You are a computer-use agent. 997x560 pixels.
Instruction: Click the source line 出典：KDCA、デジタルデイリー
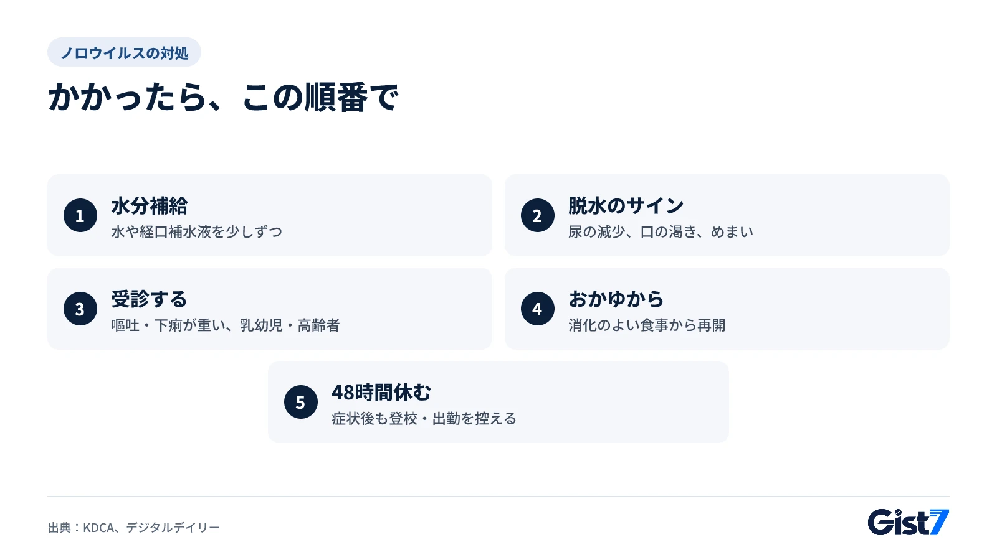[x=134, y=528]
